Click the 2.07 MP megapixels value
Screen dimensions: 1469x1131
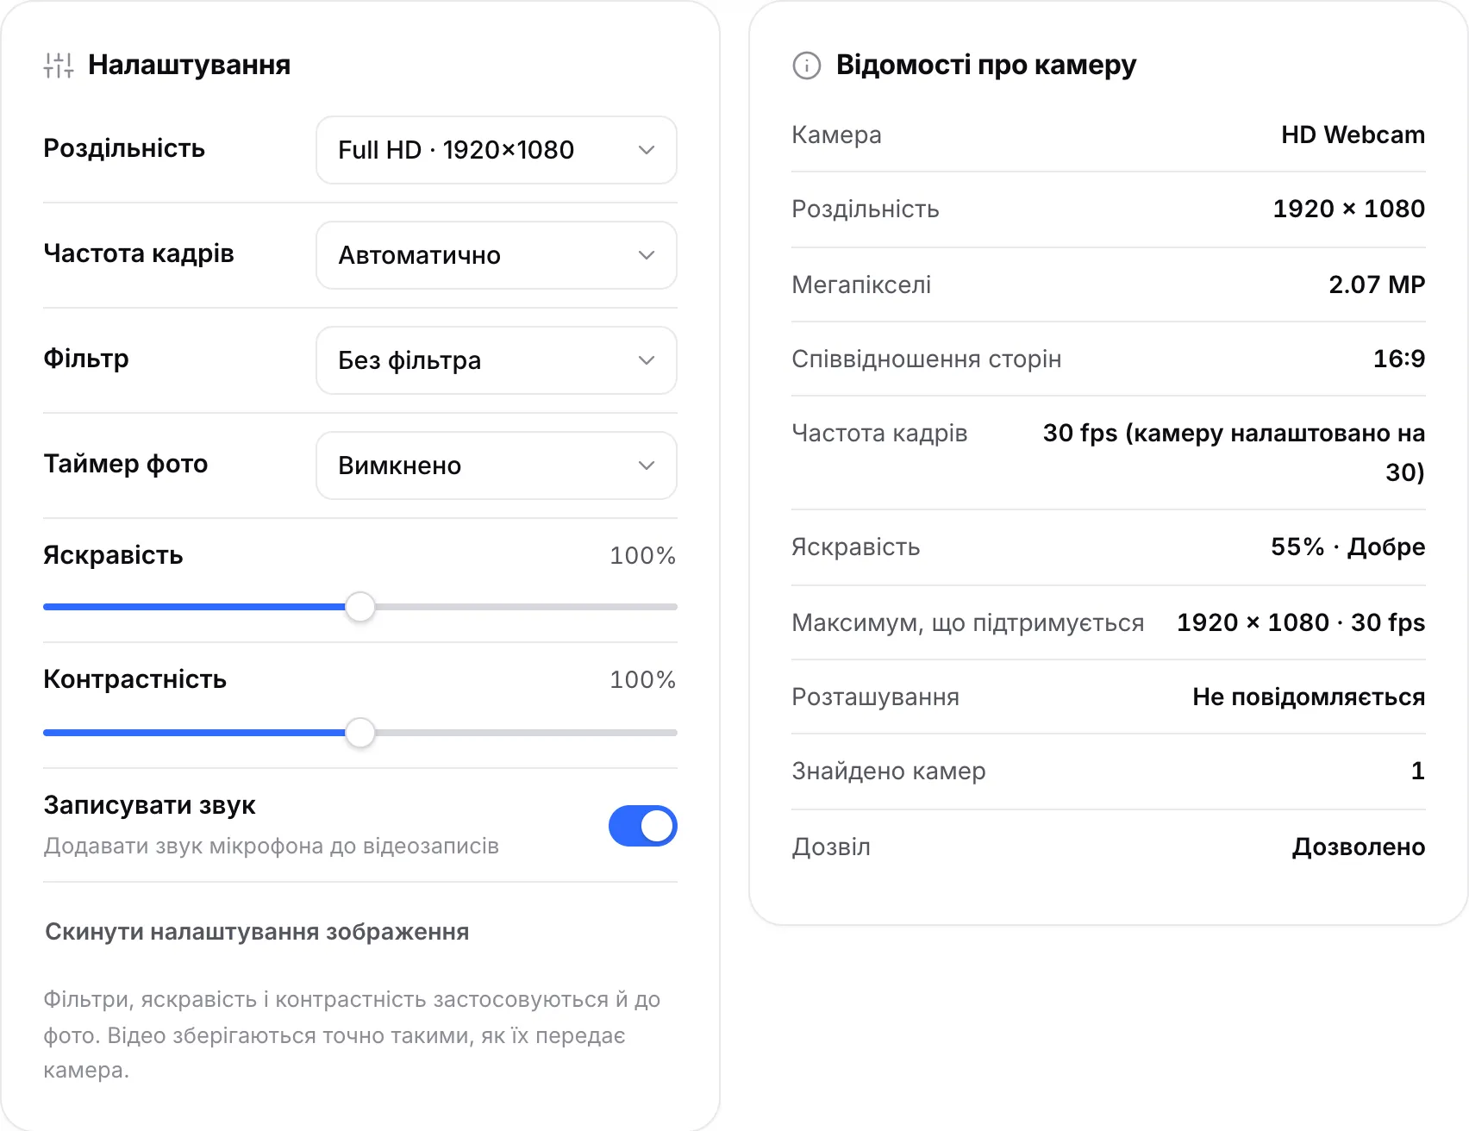[1377, 284]
